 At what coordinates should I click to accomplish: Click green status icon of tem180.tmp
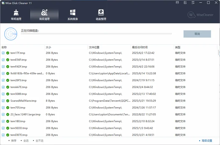(8, 121)
